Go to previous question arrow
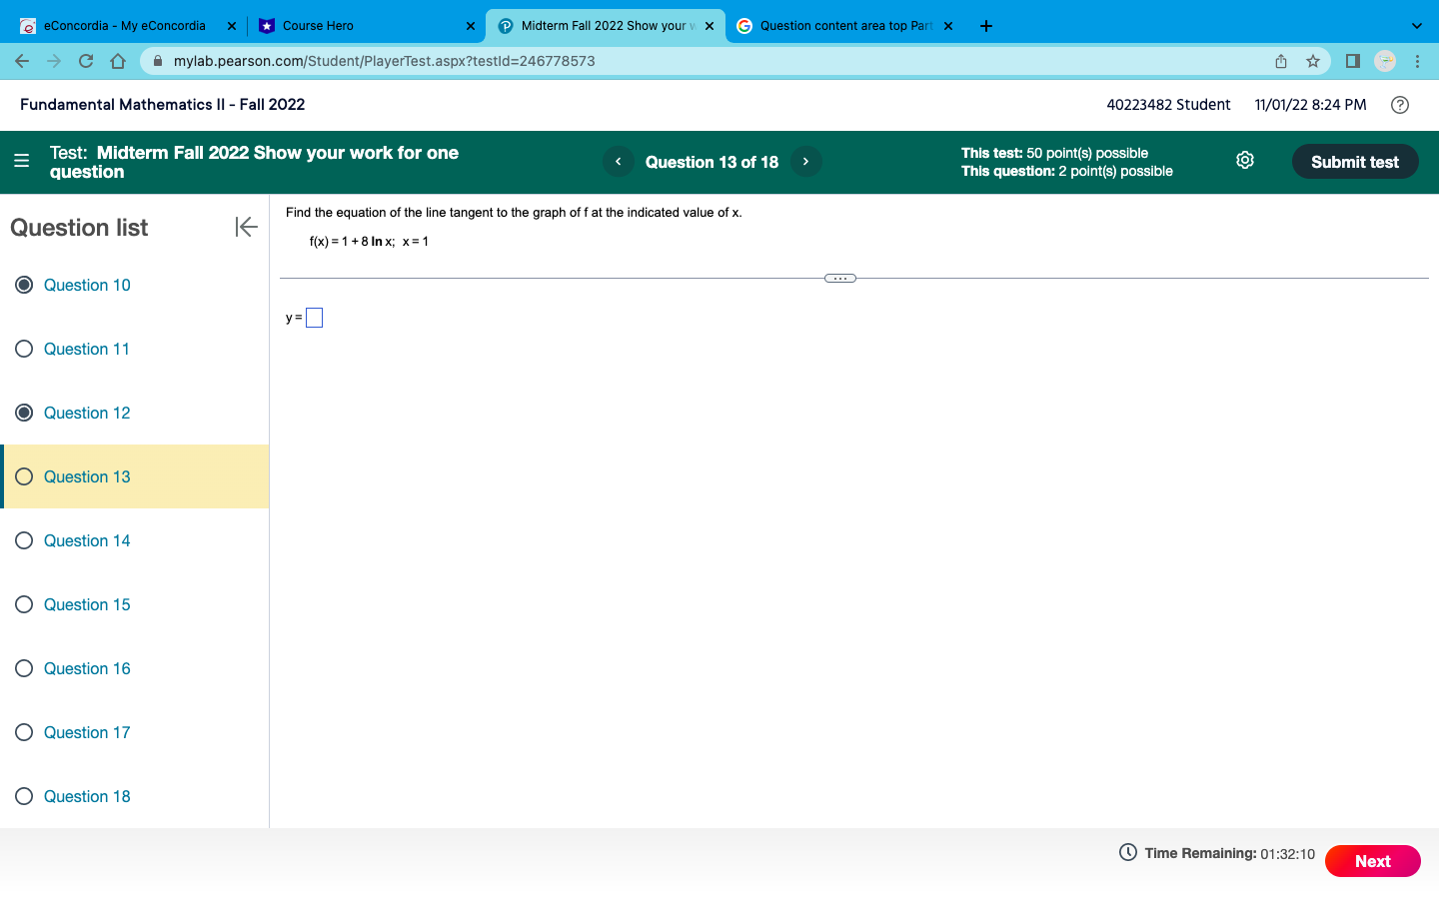1439x899 pixels. 619,162
